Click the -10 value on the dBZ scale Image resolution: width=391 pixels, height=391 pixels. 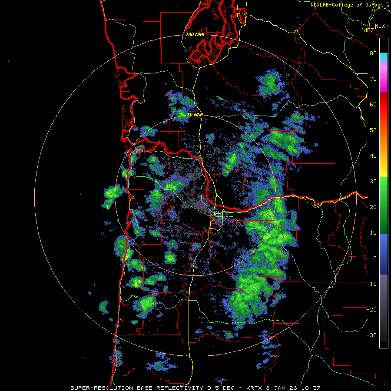pos(371,284)
